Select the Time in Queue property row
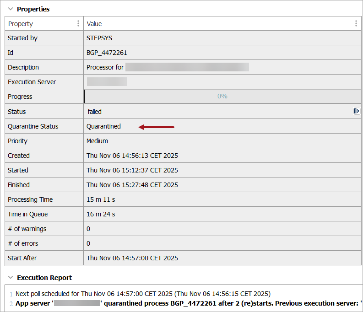The image size is (363, 312). pyautogui.click(x=27, y=214)
